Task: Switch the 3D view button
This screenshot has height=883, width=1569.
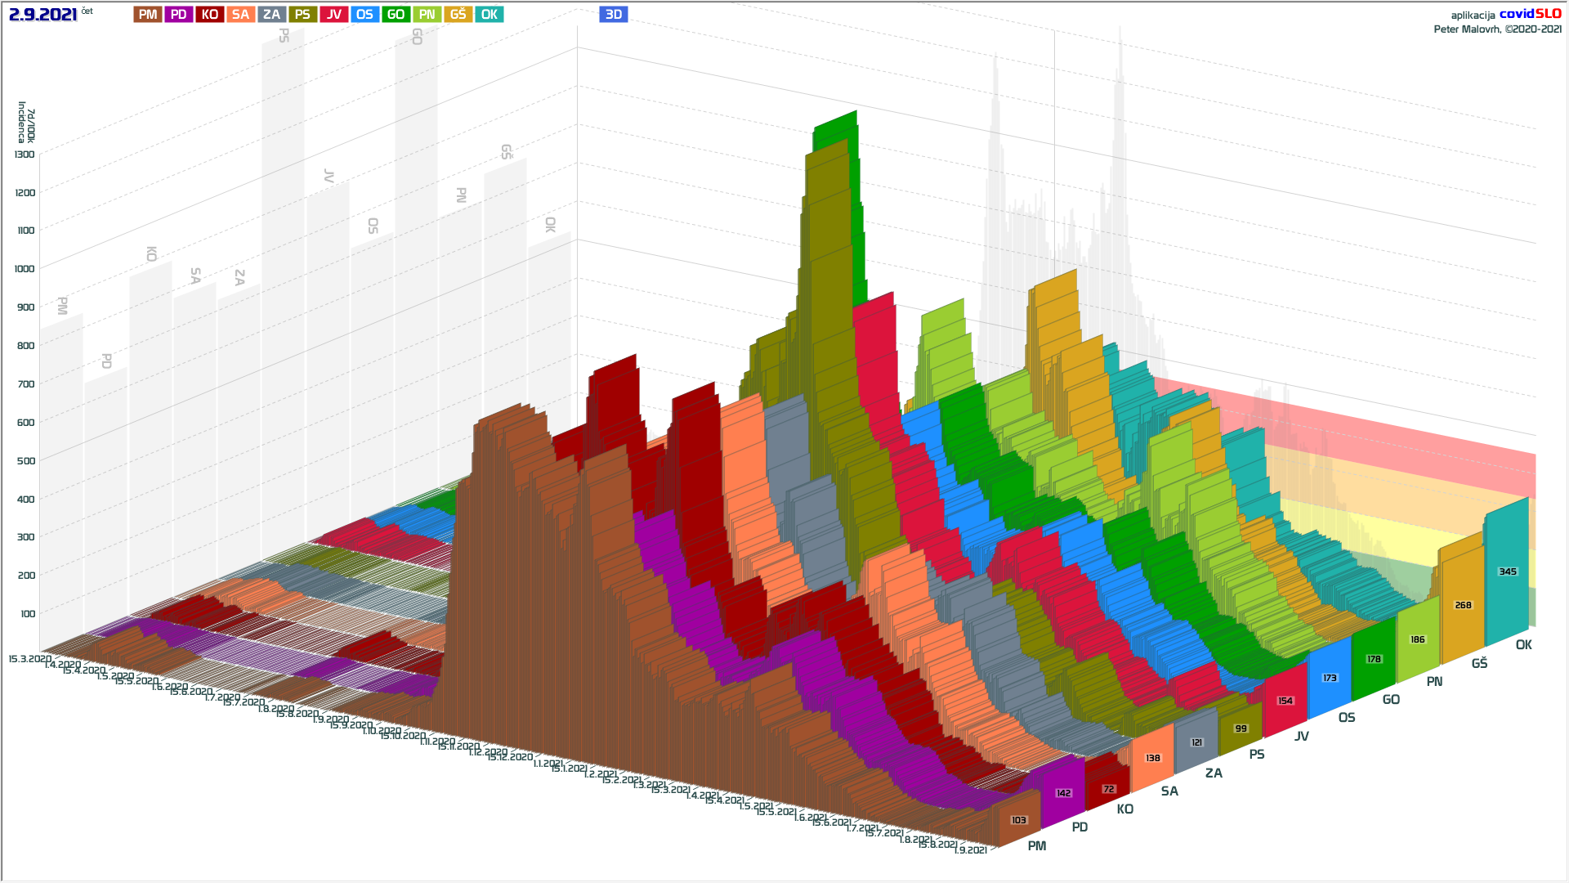Action: click(x=613, y=15)
